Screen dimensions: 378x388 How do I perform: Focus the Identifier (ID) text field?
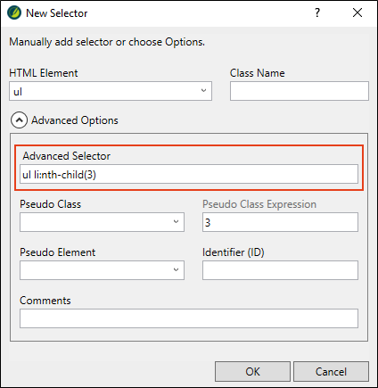click(x=280, y=270)
